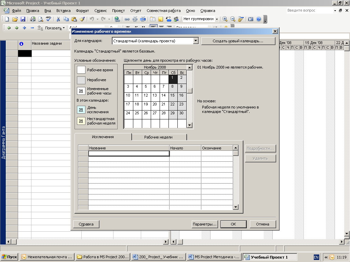350x262 pixels.
Task: Run the spelling check icon
Action: click(48, 19)
